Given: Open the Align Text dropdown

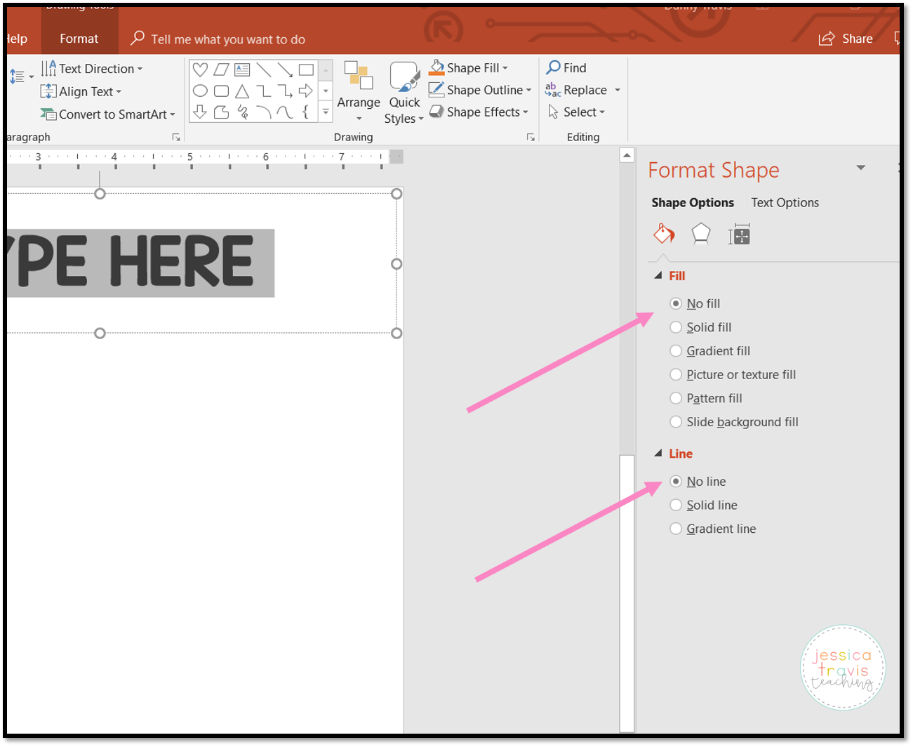Looking at the screenshot, I should [81, 91].
